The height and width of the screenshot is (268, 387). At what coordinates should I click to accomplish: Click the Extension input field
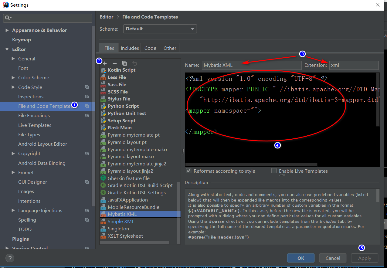[x=354, y=65]
